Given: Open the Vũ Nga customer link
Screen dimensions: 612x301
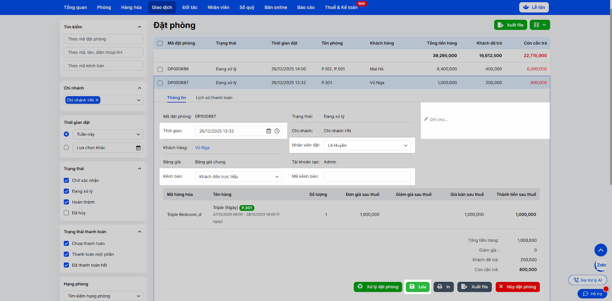Looking at the screenshot, I should tap(202, 148).
